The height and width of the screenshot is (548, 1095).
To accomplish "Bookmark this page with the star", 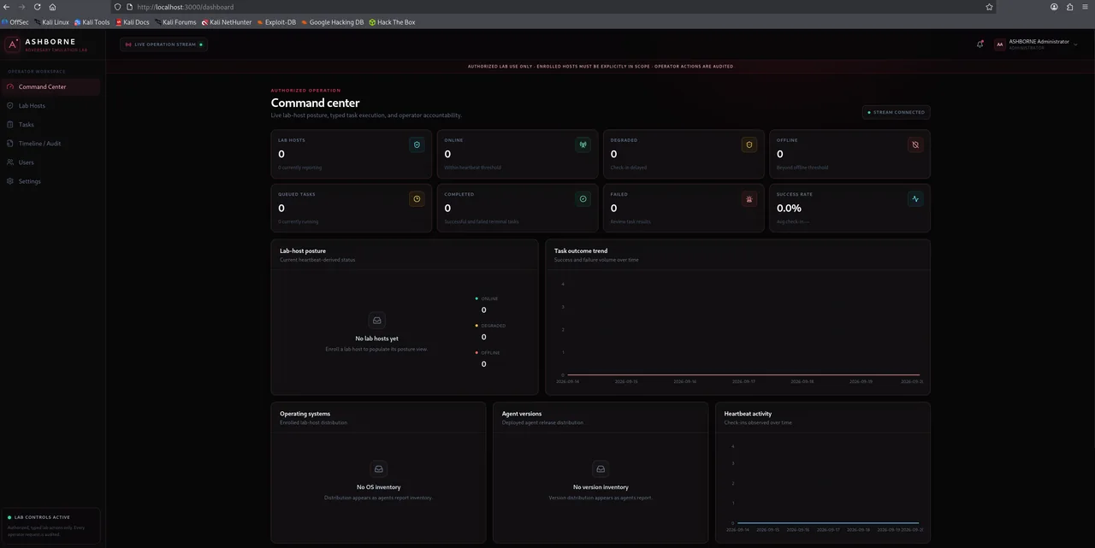I will pyautogui.click(x=990, y=7).
